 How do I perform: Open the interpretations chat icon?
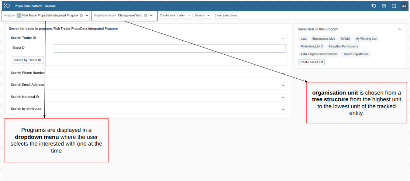pos(373,6)
